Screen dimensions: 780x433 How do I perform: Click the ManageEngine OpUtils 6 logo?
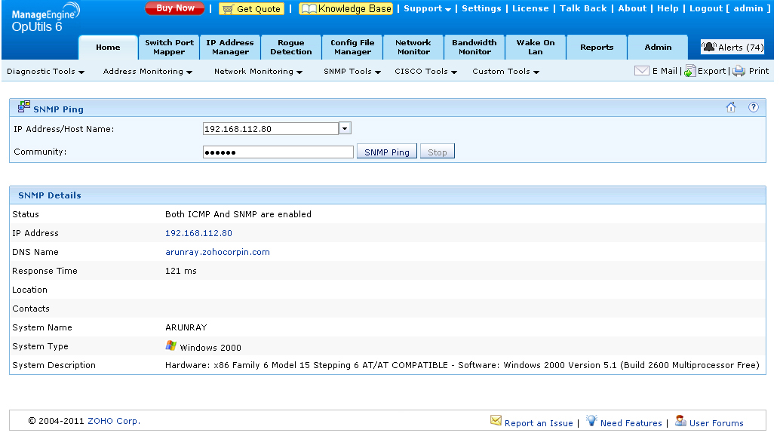click(x=45, y=18)
